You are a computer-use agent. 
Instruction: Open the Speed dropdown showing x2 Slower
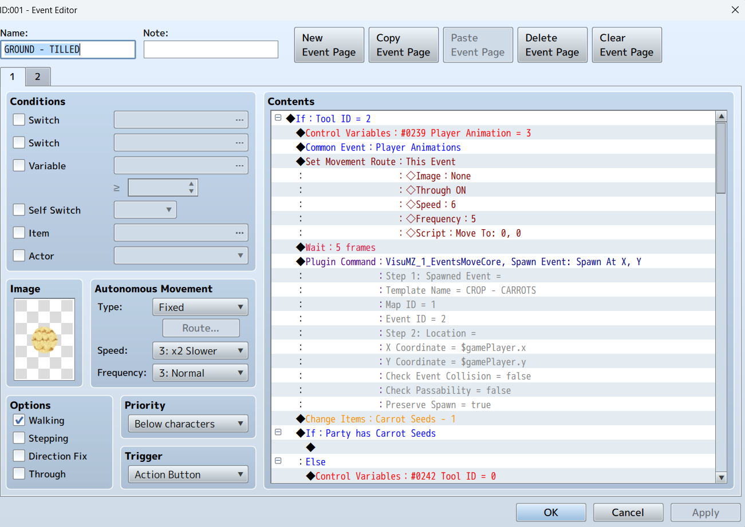[x=200, y=351]
